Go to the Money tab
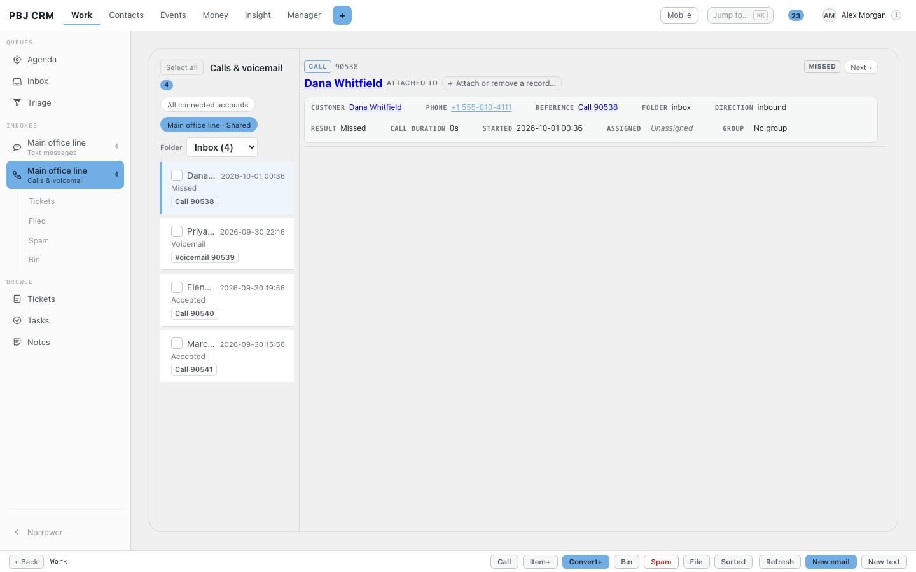 (216, 15)
